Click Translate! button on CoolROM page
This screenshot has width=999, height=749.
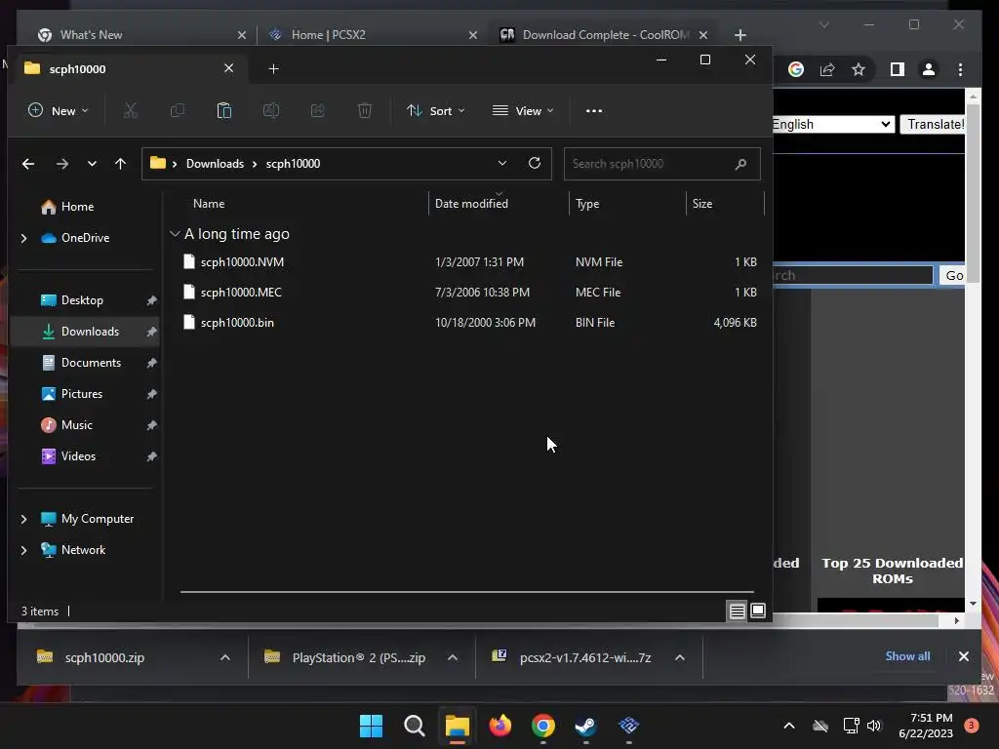click(x=934, y=124)
